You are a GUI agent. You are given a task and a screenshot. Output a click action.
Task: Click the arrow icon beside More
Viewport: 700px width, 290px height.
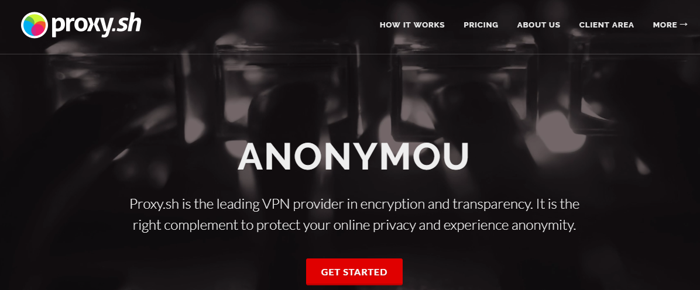click(684, 25)
